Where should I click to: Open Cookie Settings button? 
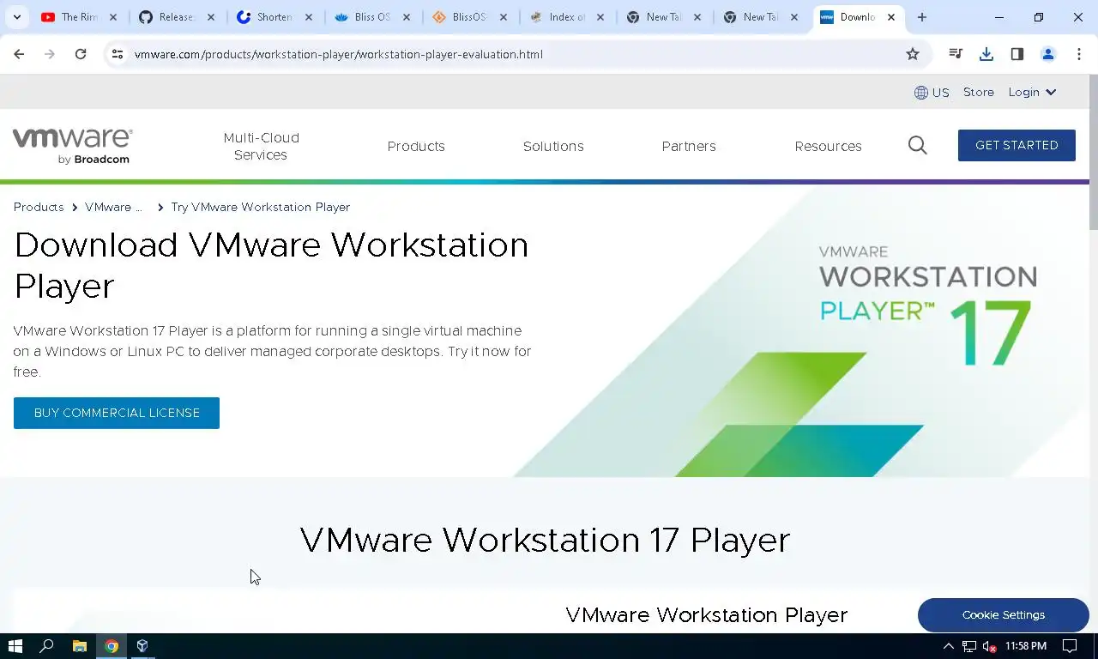click(1003, 615)
